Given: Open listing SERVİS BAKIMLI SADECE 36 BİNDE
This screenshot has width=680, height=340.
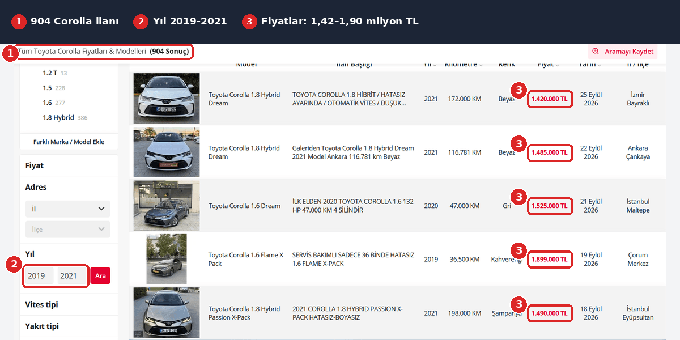Looking at the screenshot, I should click(x=353, y=259).
